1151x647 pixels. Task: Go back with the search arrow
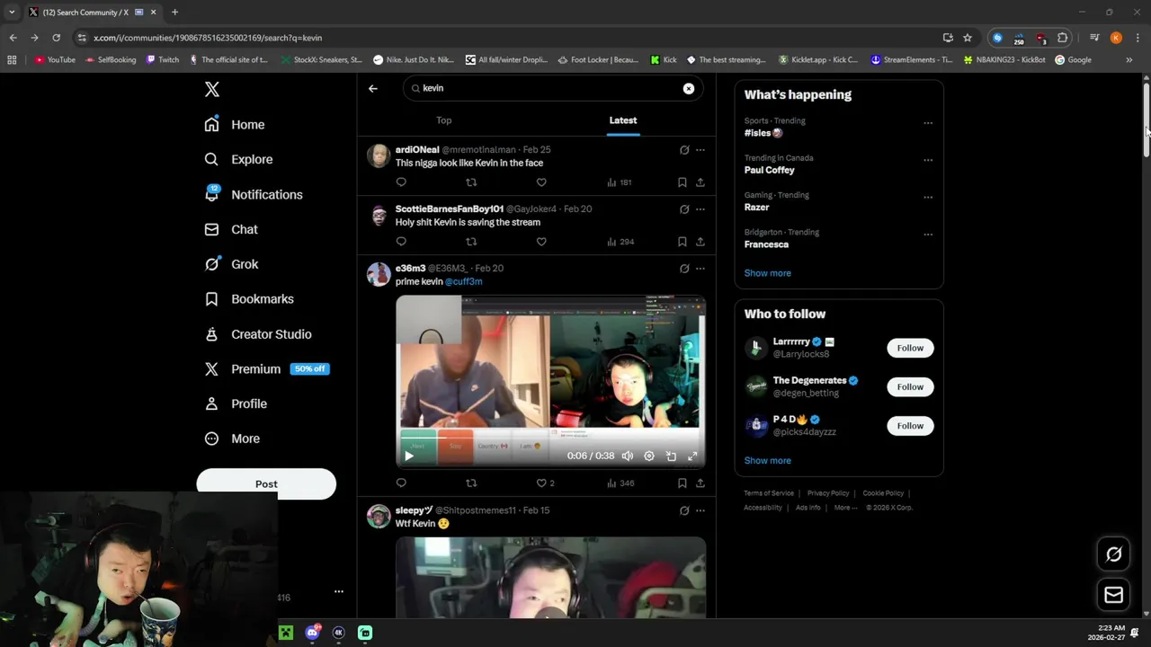click(x=373, y=88)
